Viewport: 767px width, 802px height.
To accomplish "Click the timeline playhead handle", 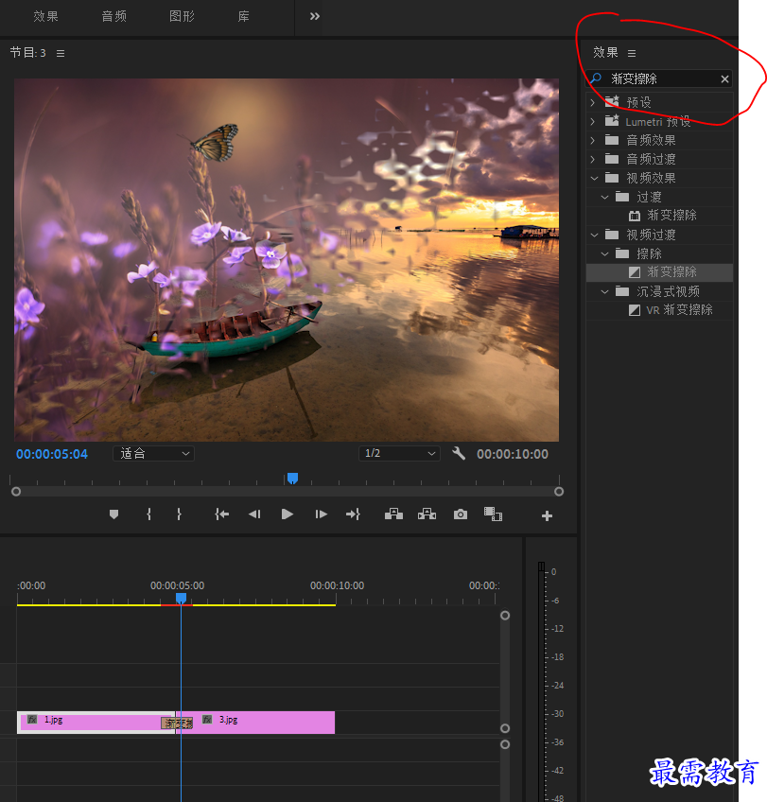I will tap(181, 598).
